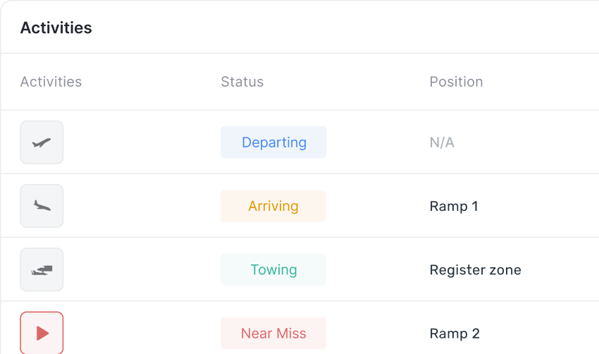
Task: Select the Towing activity table row
Action: tap(300, 269)
